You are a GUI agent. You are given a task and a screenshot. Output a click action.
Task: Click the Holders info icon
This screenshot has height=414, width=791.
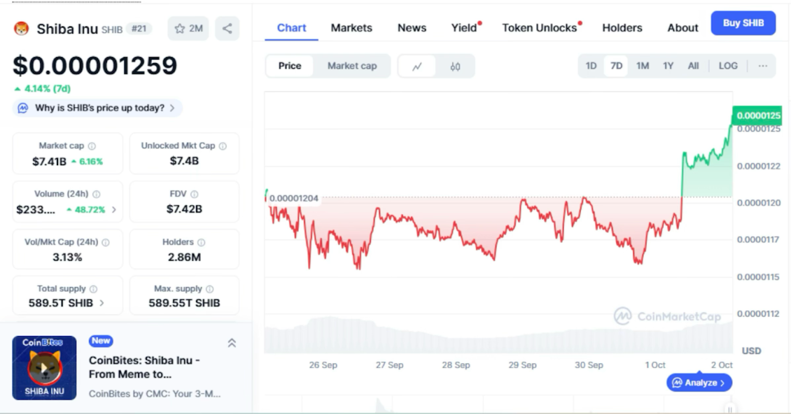point(201,242)
